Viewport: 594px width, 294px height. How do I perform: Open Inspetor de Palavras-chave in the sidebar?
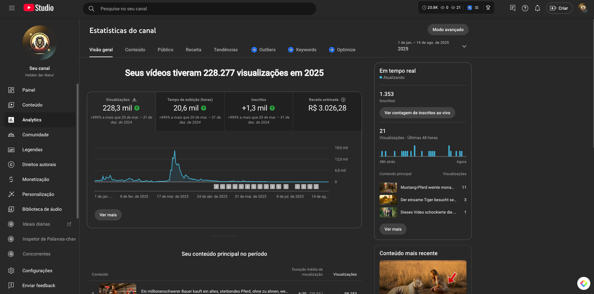click(x=40, y=239)
